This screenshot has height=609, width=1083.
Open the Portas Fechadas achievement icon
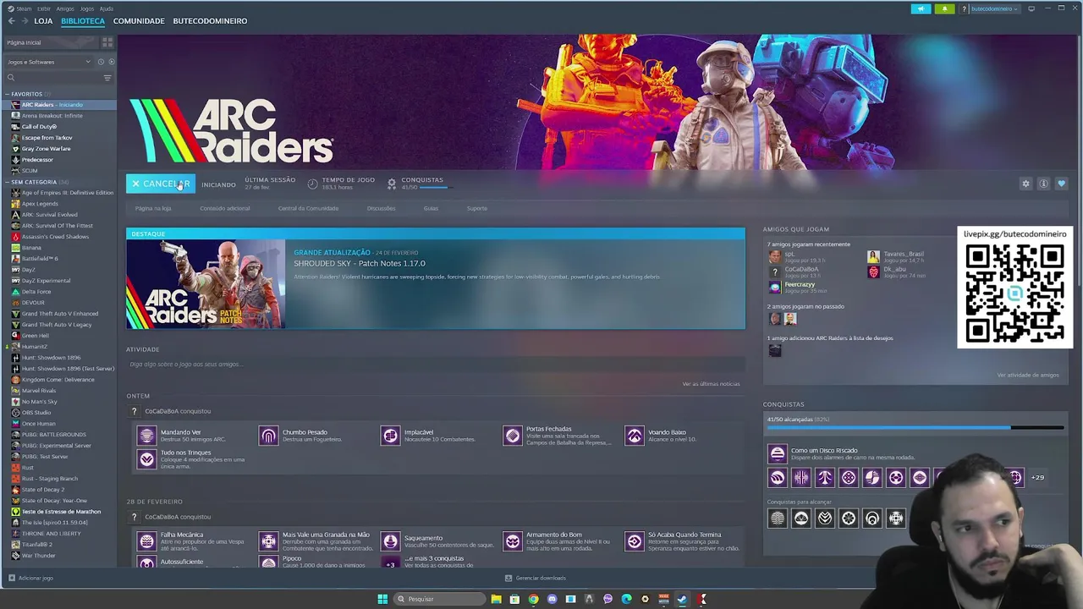click(513, 436)
